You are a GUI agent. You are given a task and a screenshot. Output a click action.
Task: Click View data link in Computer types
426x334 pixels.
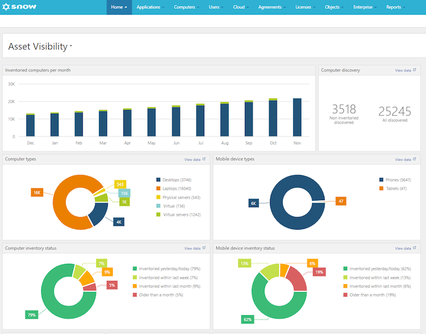pos(191,159)
